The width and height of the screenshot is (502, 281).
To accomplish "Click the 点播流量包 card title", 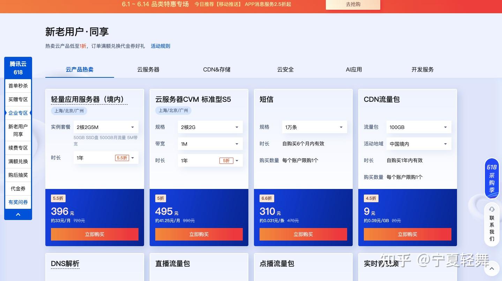I will (277, 264).
